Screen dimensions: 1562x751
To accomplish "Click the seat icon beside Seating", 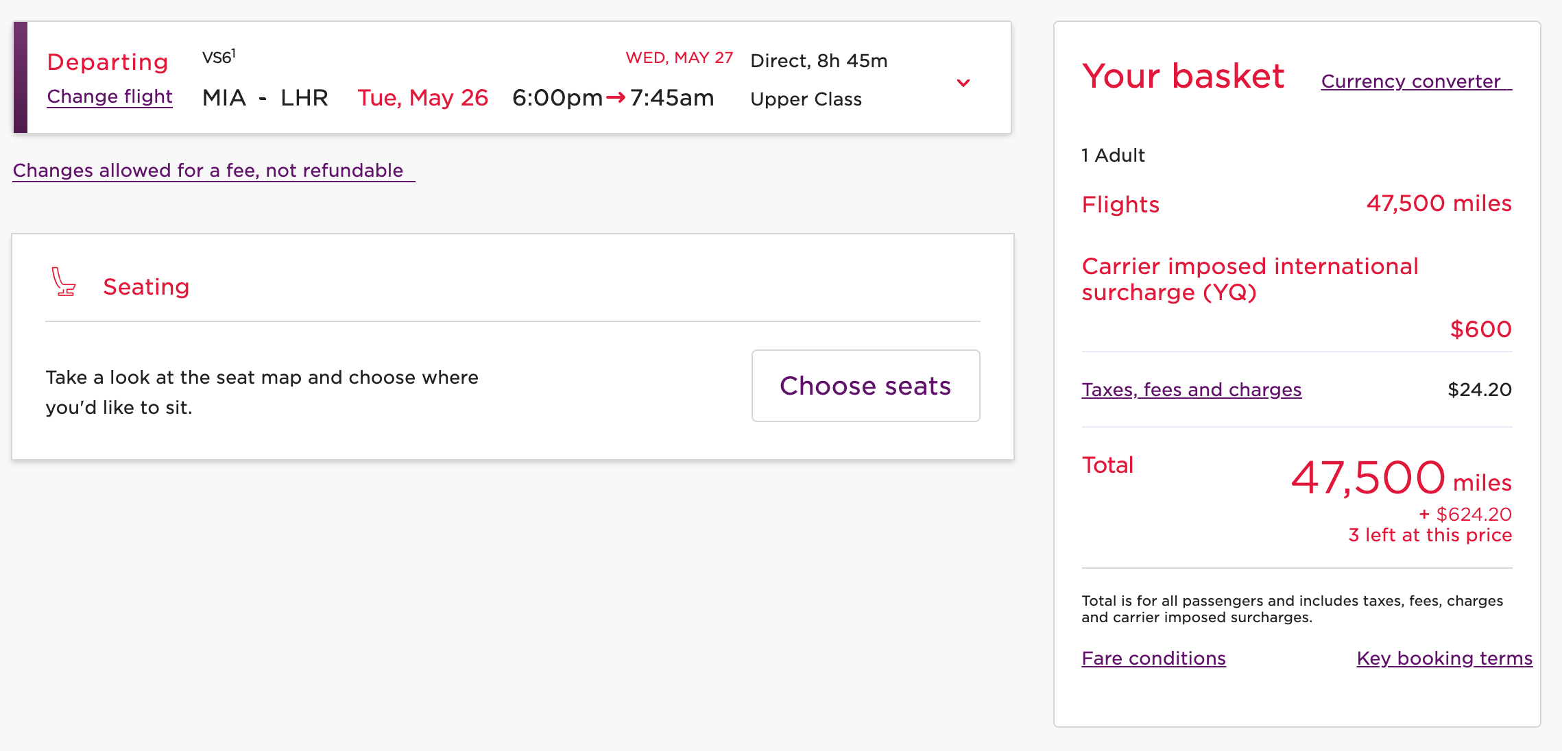I will pyautogui.click(x=64, y=282).
